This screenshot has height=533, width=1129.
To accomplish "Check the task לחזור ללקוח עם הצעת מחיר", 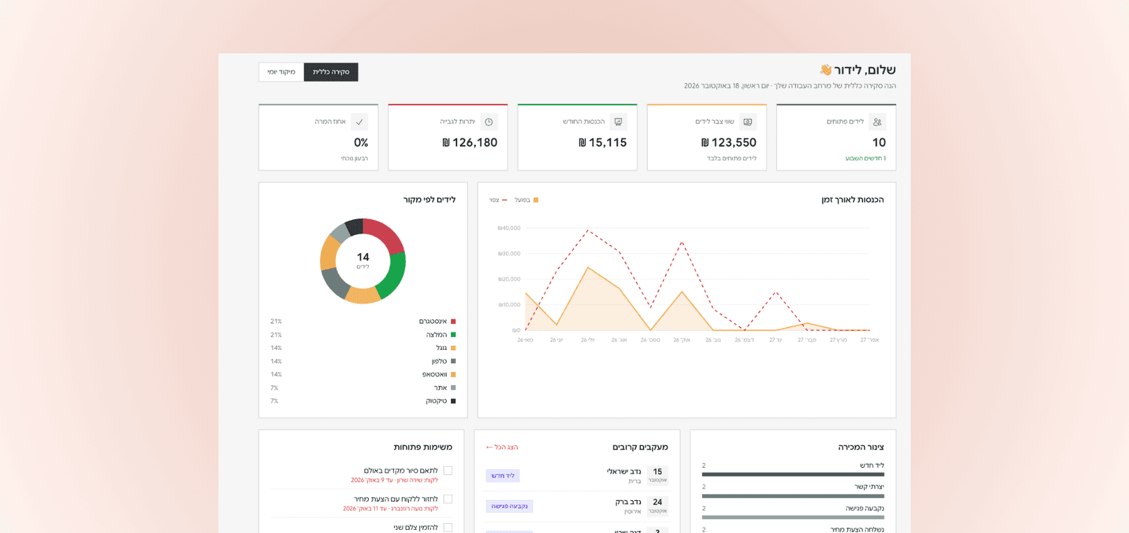I will tap(448, 499).
